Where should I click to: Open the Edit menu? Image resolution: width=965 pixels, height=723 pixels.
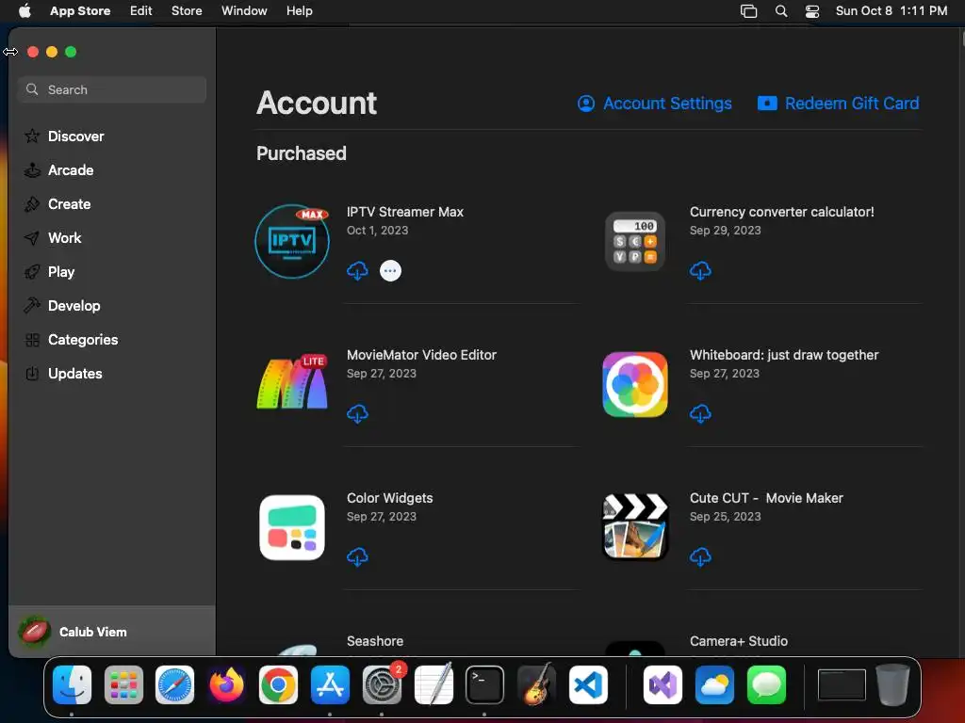click(141, 10)
